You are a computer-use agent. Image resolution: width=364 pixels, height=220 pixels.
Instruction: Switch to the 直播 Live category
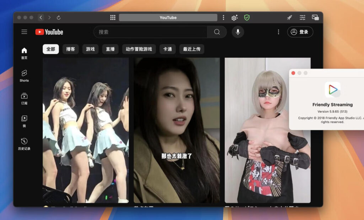pos(110,49)
